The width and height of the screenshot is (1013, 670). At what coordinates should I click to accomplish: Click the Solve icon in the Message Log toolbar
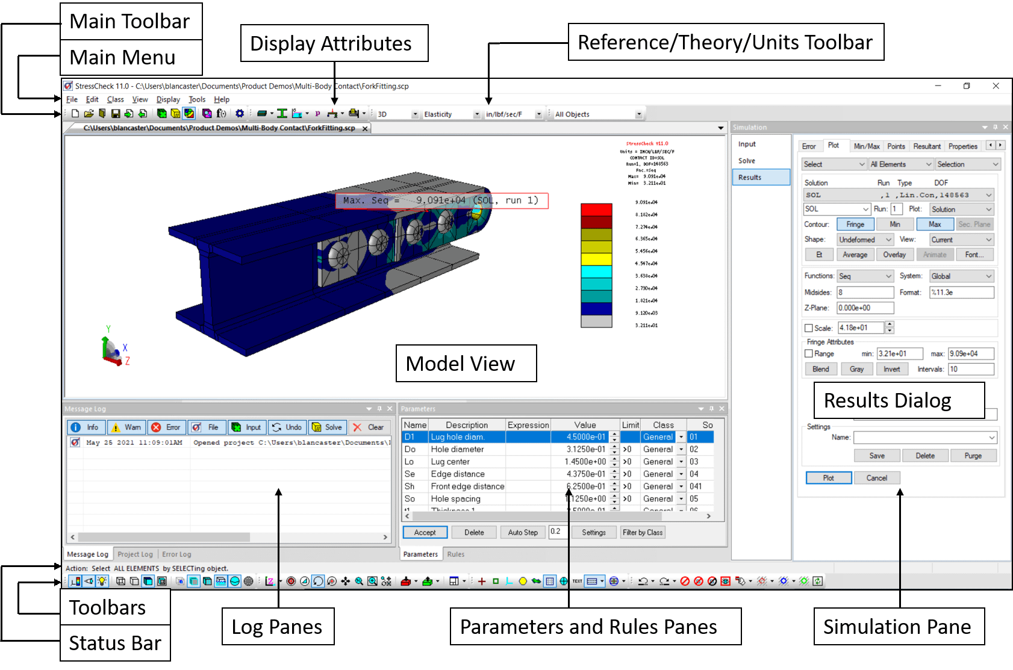click(327, 427)
